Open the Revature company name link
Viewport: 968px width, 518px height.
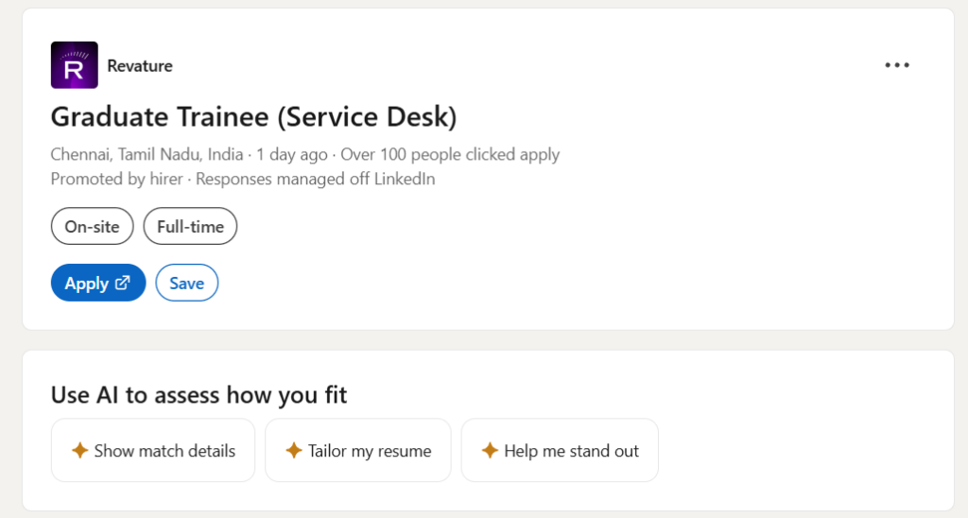[x=140, y=65]
